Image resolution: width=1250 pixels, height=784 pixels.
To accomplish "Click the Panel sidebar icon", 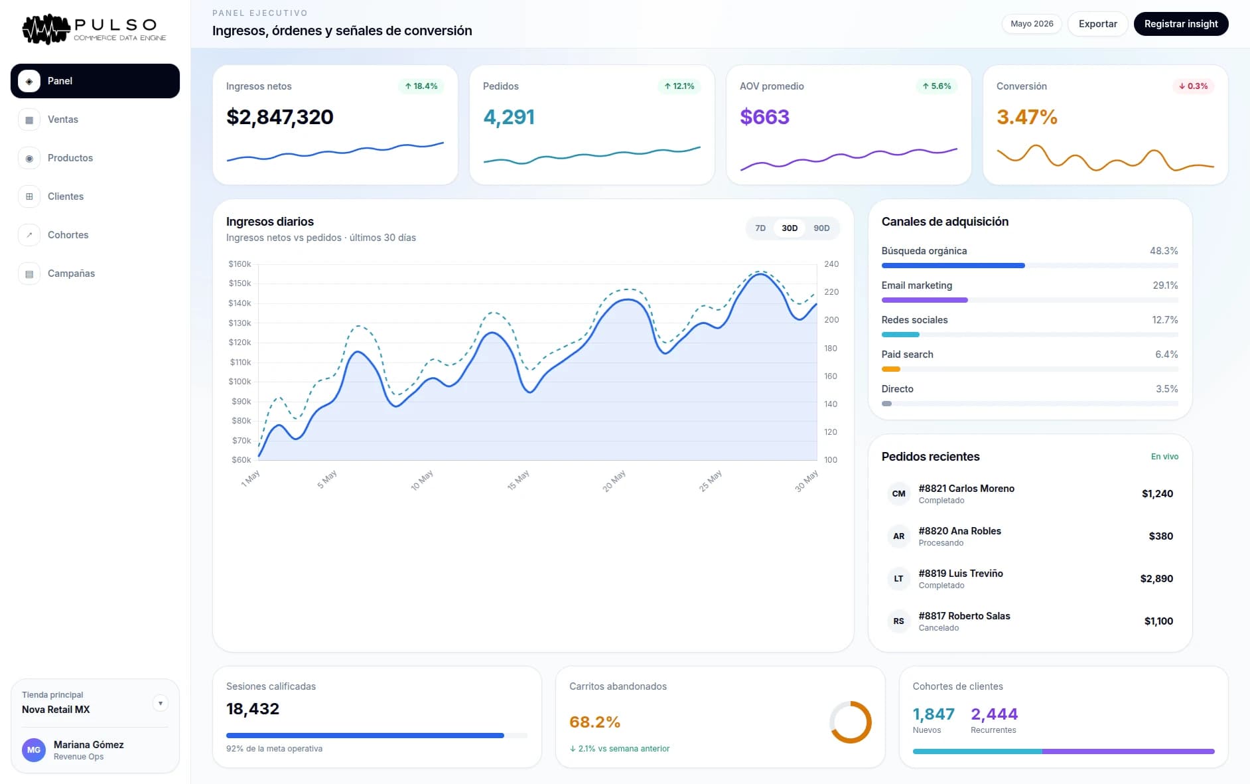I will (29, 81).
